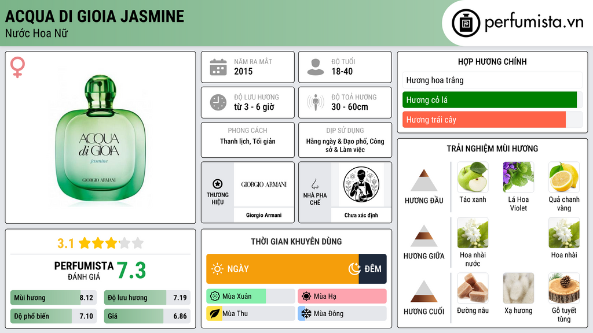Open the Giorgio Armani brand name caption
Image resolution: width=593 pixels, height=333 pixels.
(264, 215)
